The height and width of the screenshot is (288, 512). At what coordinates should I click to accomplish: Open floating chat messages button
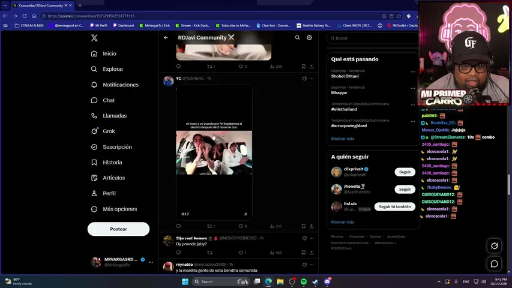tap(494, 264)
